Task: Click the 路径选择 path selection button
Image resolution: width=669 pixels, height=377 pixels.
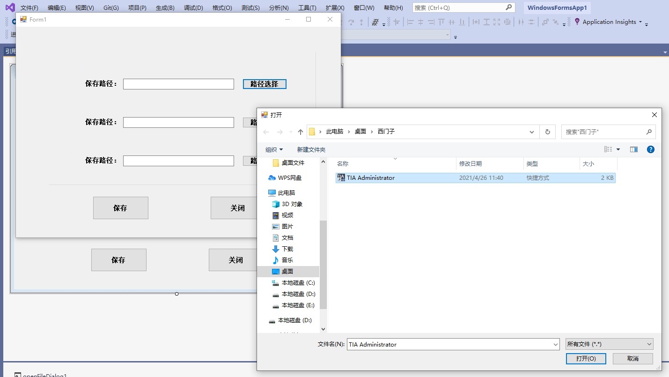Action: click(265, 84)
